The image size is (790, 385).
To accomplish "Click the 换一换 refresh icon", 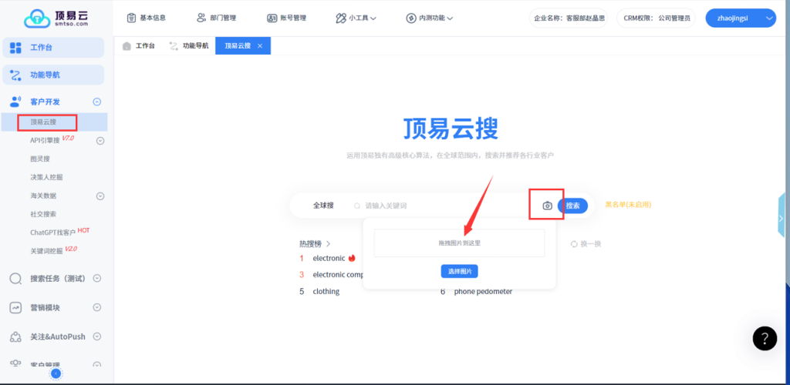I will point(574,244).
